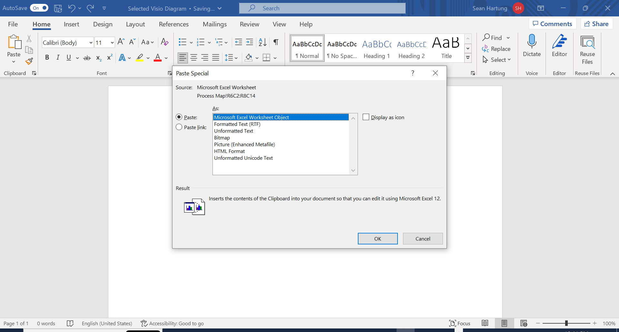
Task: Go to the Mailings tab
Action: click(215, 24)
